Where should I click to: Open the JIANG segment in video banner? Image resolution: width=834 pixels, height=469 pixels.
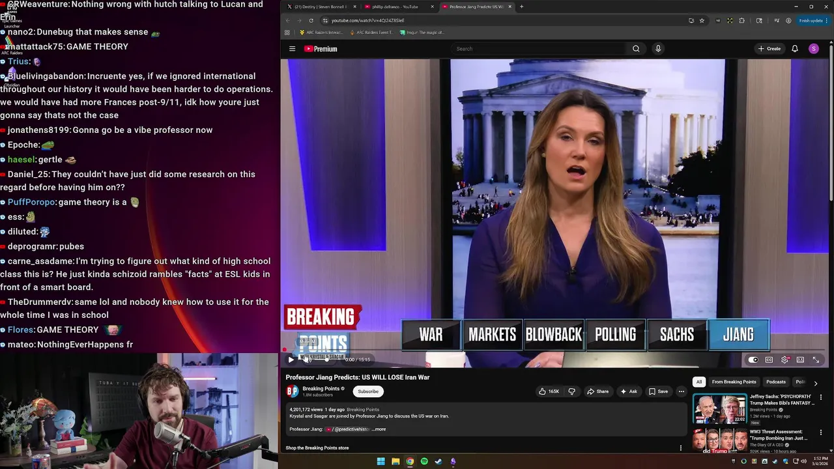tap(738, 335)
